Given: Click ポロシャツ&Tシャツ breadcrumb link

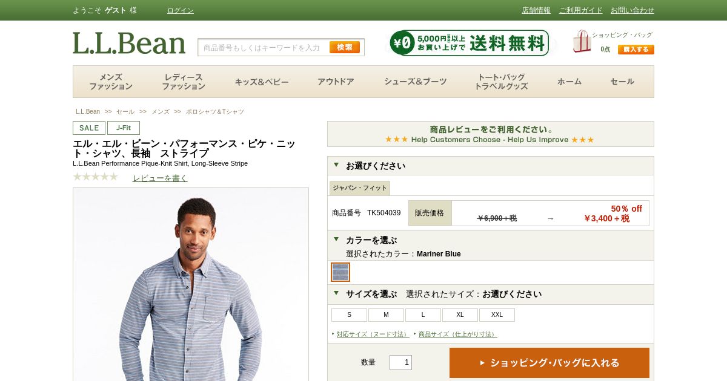Looking at the screenshot, I should click(x=215, y=112).
